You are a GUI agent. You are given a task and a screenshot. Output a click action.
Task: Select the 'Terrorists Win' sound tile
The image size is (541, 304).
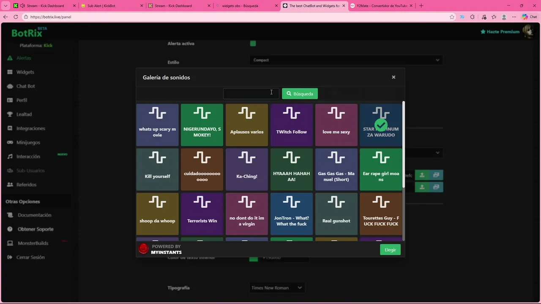click(x=202, y=214)
